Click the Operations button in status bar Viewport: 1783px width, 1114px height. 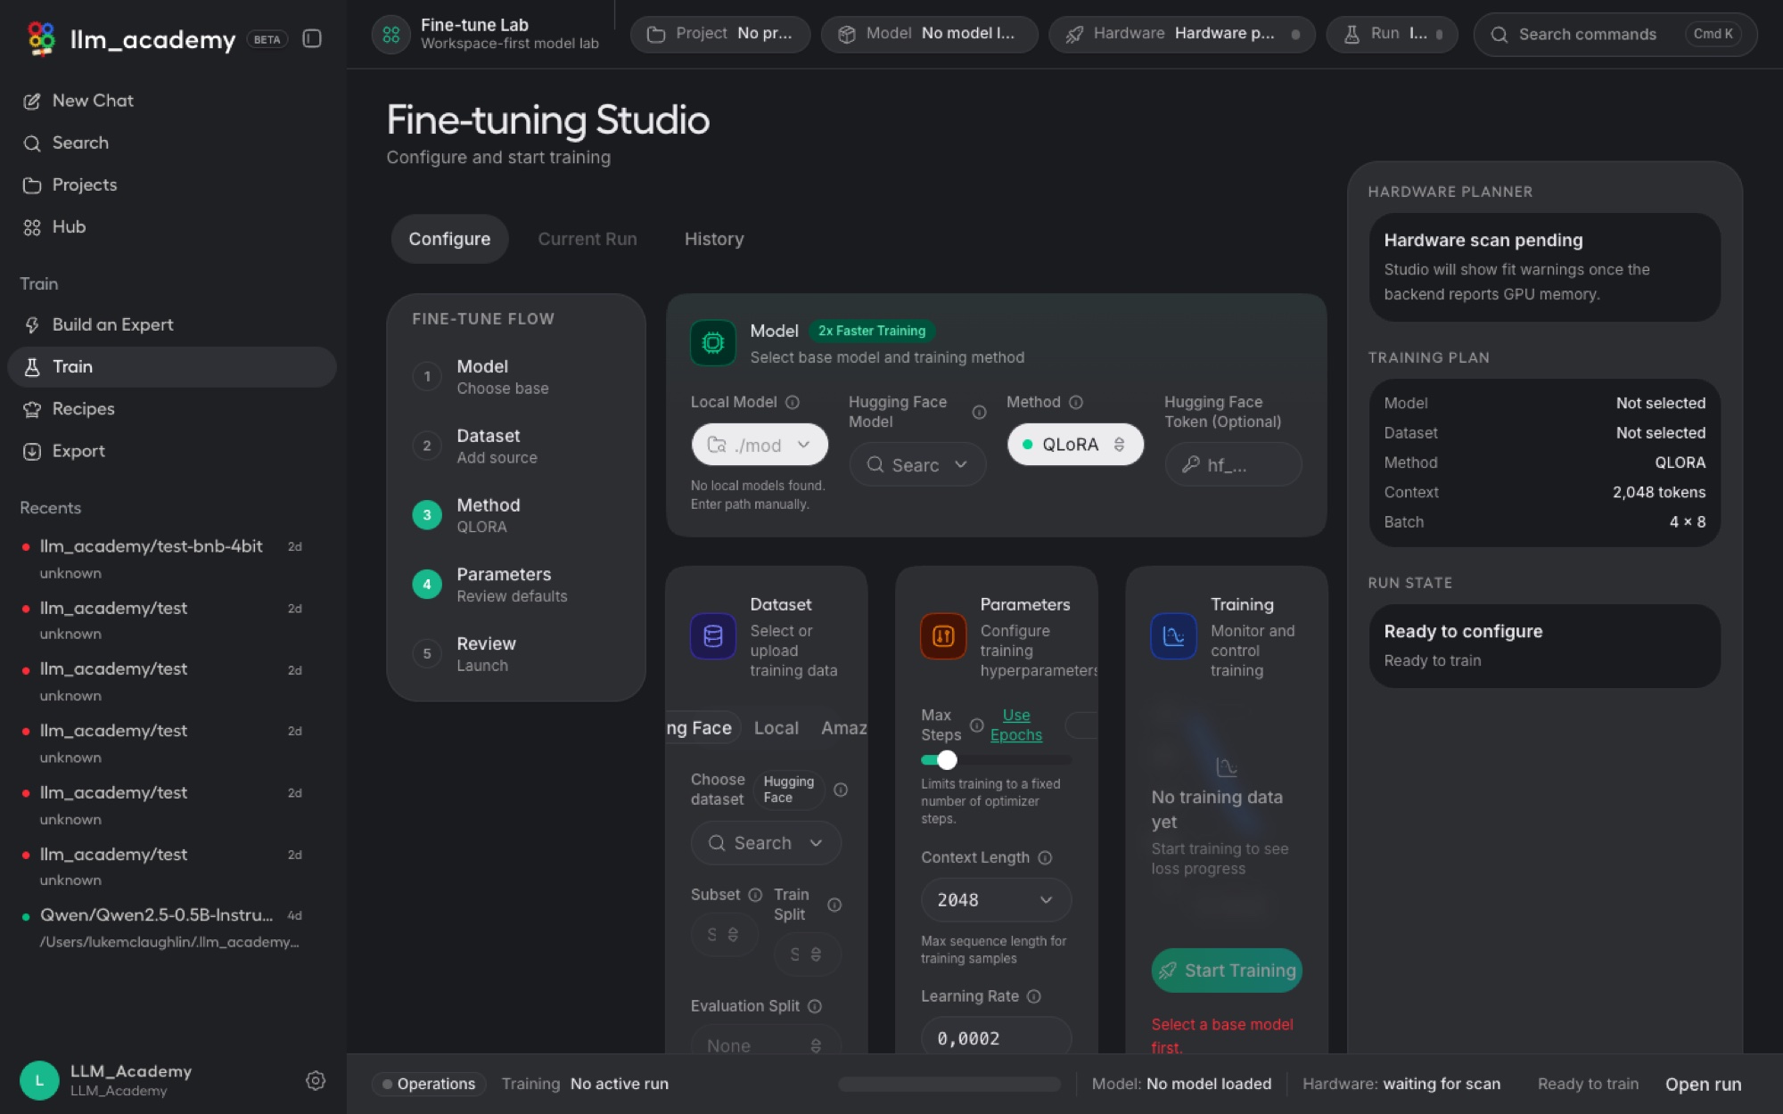(429, 1084)
